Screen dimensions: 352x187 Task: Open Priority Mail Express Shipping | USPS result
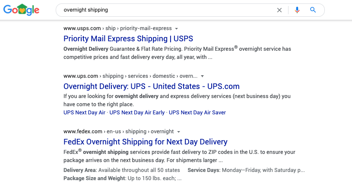(128, 39)
